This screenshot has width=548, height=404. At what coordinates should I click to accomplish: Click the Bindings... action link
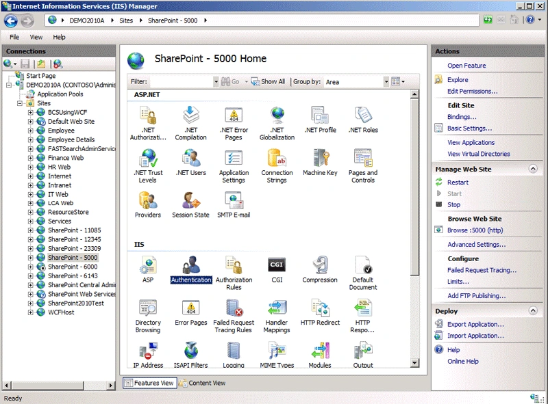[x=462, y=117]
